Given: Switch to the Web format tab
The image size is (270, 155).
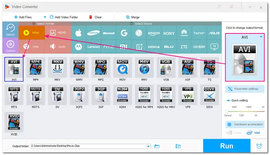Looking at the screenshot, I should click(x=32, y=47).
